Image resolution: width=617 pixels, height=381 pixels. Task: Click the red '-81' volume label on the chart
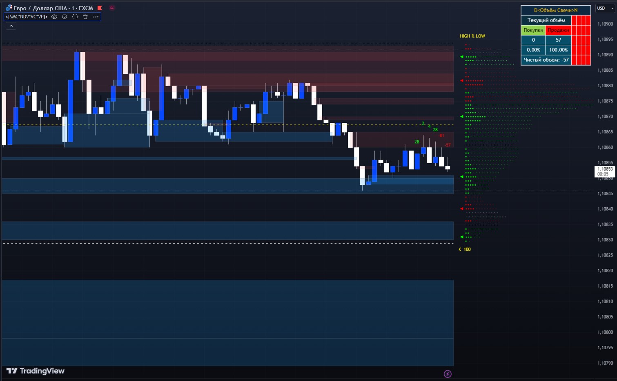[x=441, y=135]
